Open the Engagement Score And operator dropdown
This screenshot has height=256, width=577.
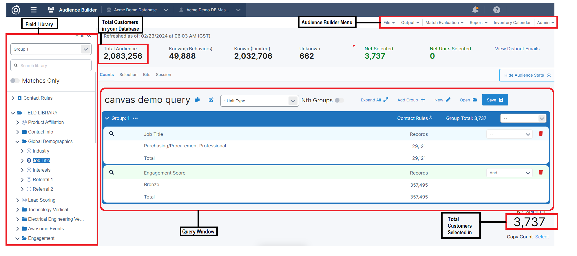coord(509,173)
